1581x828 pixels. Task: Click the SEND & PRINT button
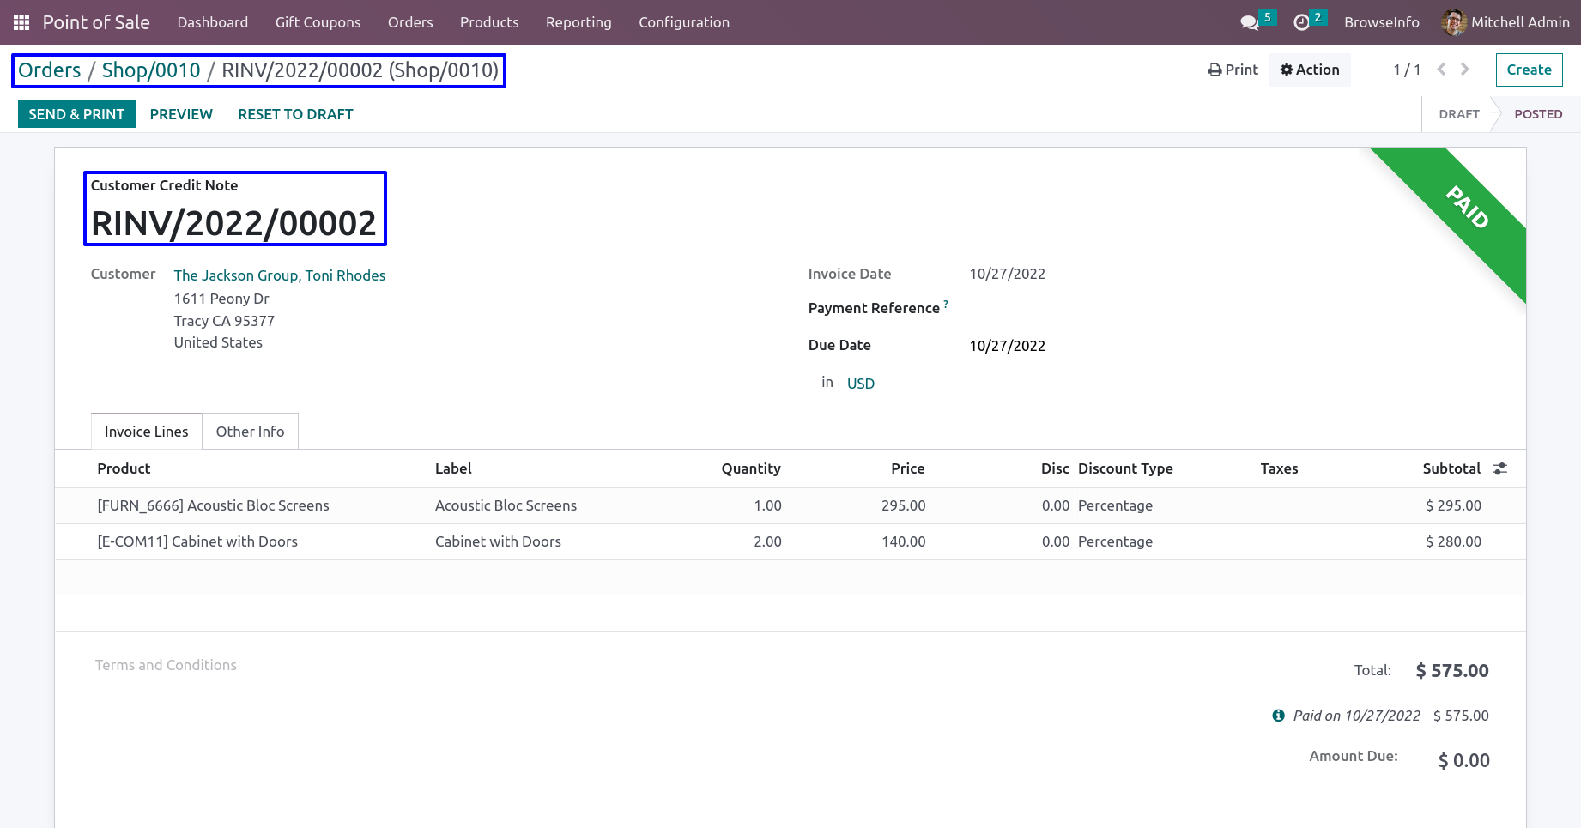point(76,114)
